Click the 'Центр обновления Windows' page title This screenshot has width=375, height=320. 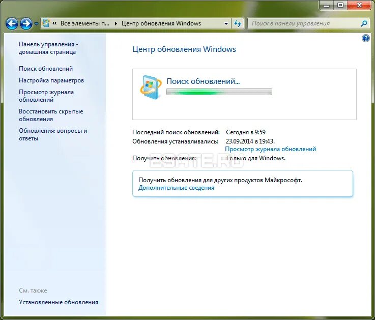click(184, 49)
